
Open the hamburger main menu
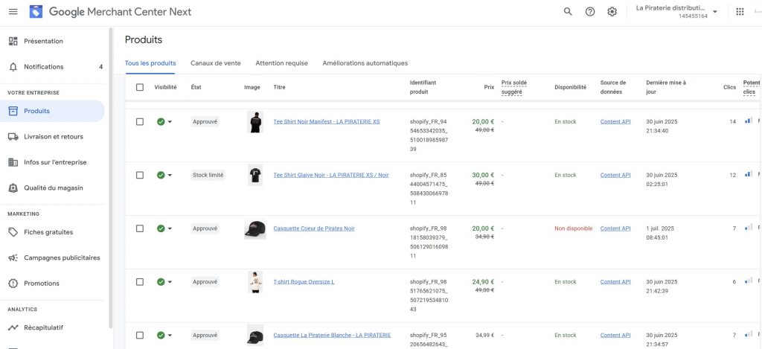pyautogui.click(x=13, y=12)
